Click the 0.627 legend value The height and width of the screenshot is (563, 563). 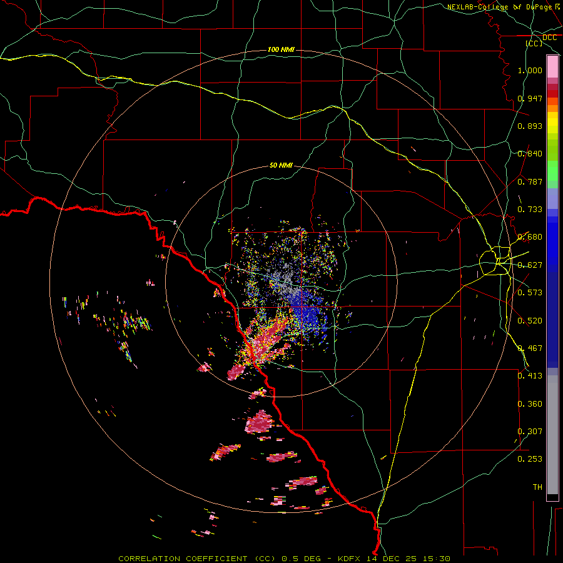[530, 265]
